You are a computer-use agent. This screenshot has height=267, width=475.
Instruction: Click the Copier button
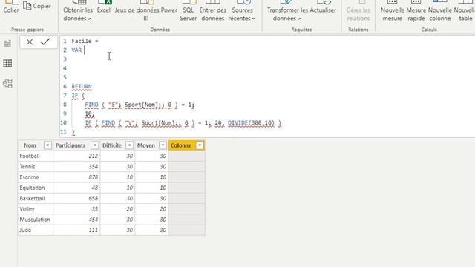click(x=37, y=6)
